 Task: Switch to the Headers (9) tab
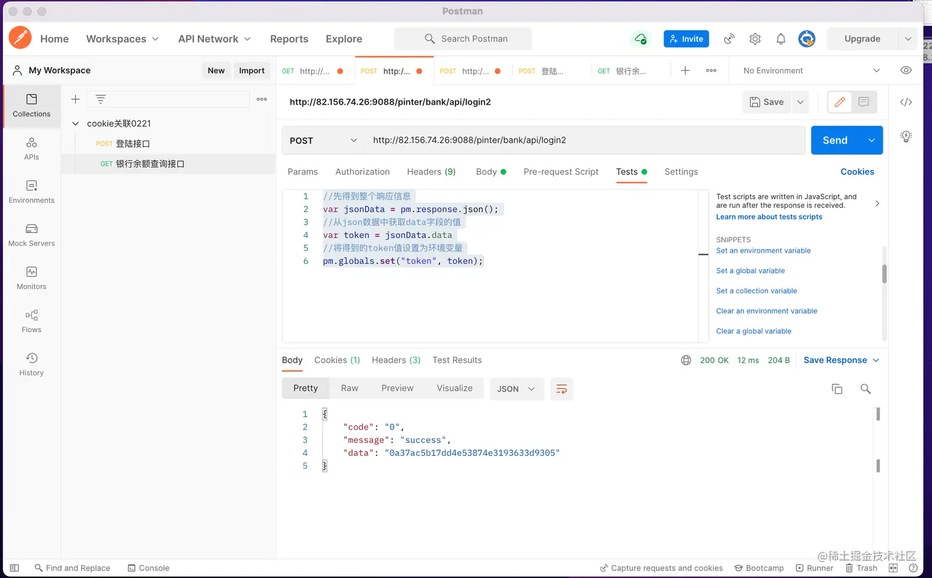[431, 172]
